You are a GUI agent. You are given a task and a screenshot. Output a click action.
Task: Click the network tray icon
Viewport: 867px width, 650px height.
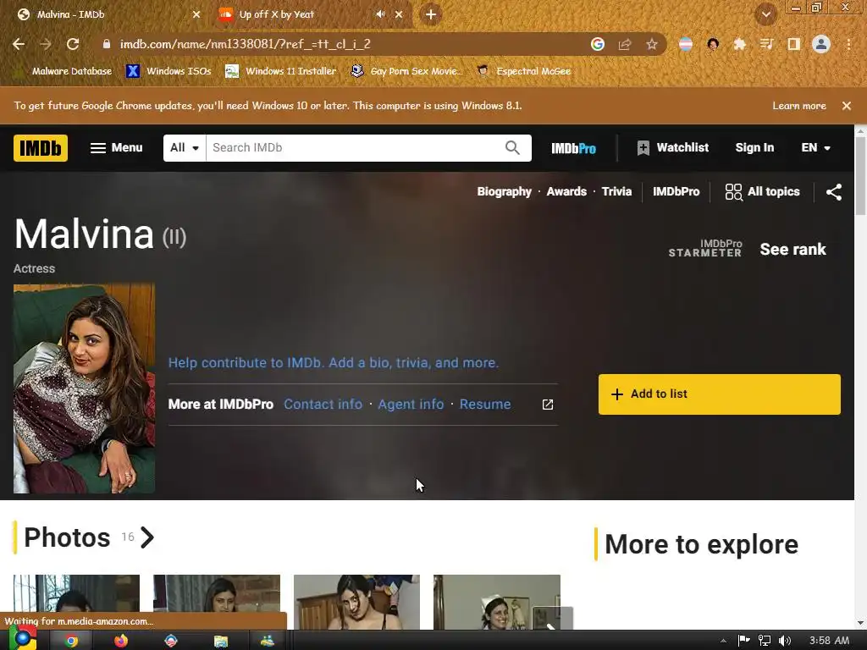tap(765, 641)
